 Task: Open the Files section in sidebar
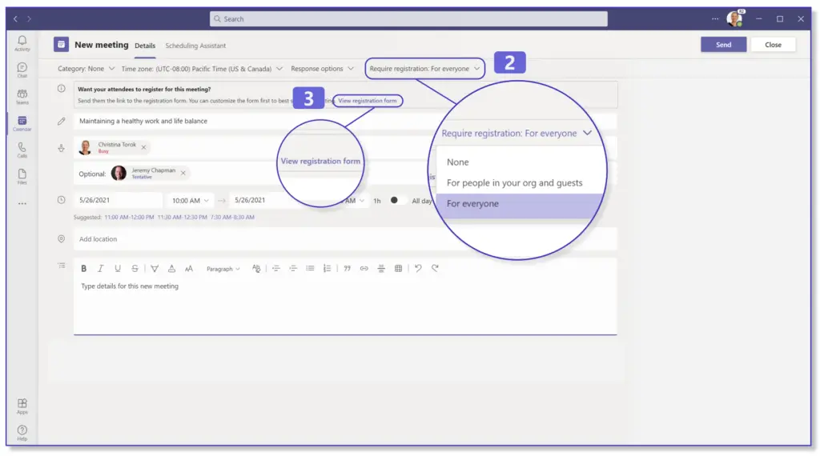coord(22,177)
